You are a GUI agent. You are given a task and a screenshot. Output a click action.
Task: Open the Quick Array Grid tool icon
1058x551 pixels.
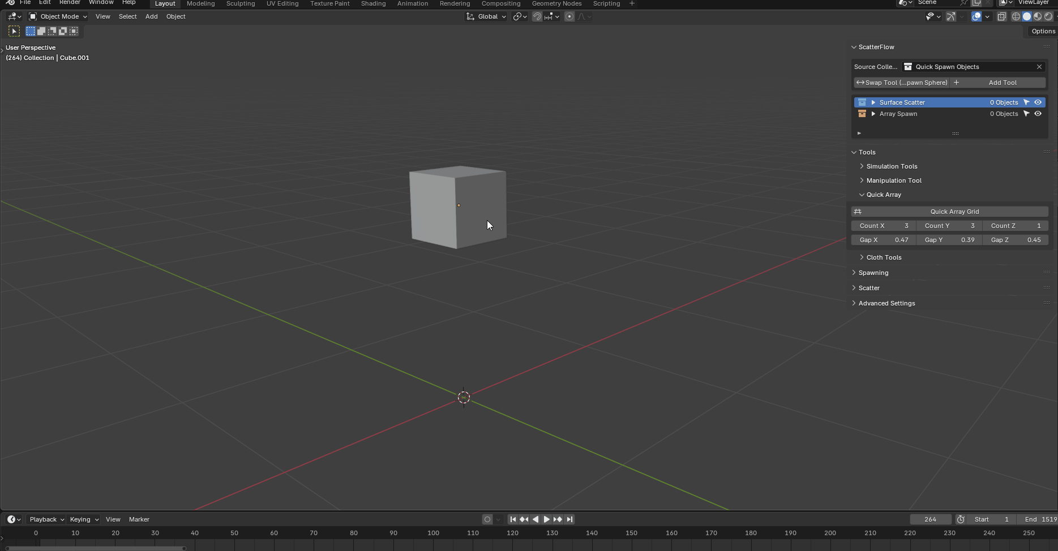(858, 211)
